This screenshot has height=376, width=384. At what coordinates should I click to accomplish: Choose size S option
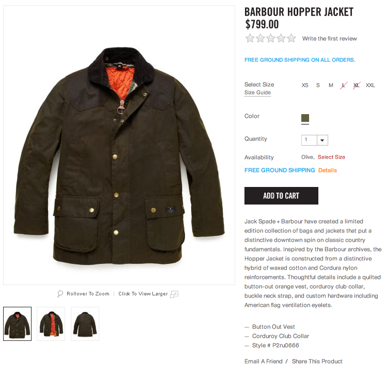[318, 85]
